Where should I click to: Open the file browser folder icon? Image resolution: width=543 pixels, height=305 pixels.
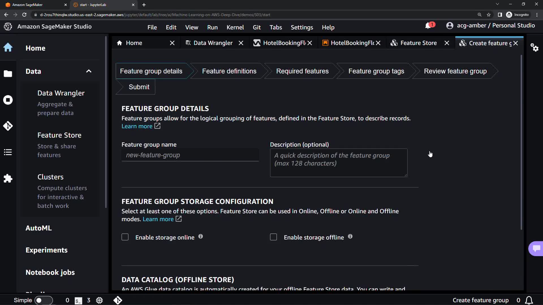tap(8, 74)
